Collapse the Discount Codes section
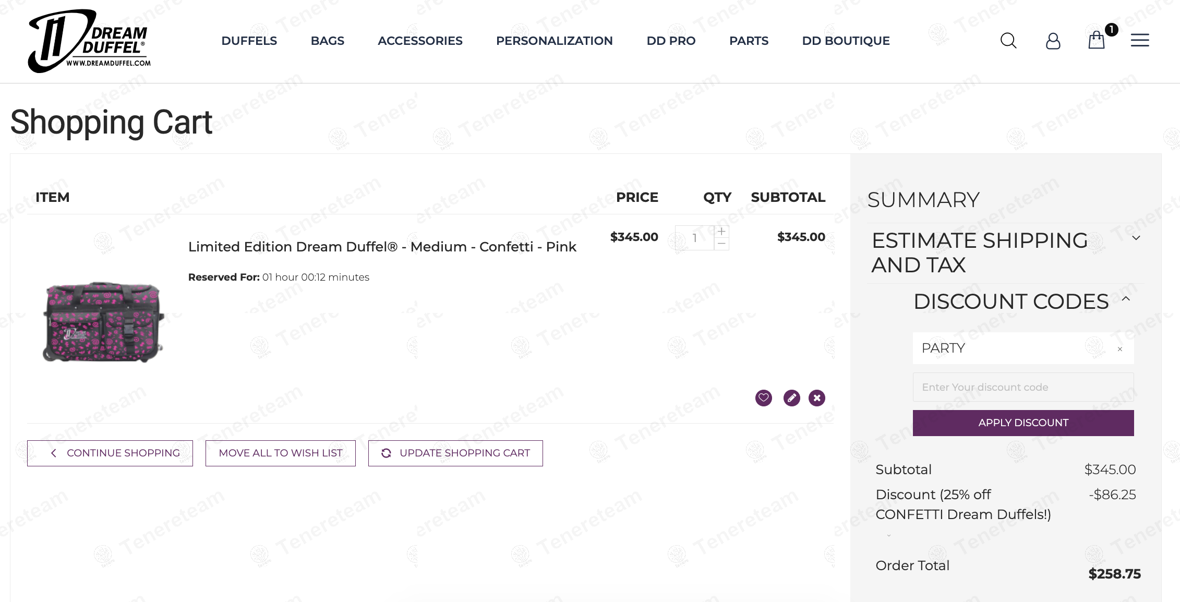Viewport: 1180px width, 602px height. click(x=1126, y=299)
